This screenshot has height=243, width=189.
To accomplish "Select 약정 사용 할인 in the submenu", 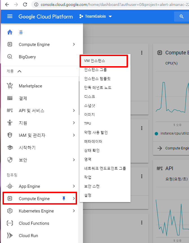I will click(105, 133).
